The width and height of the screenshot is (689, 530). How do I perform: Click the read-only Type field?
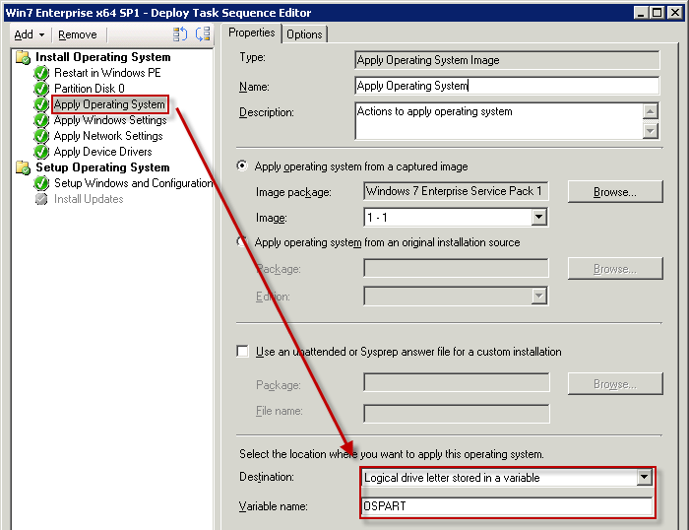(507, 60)
